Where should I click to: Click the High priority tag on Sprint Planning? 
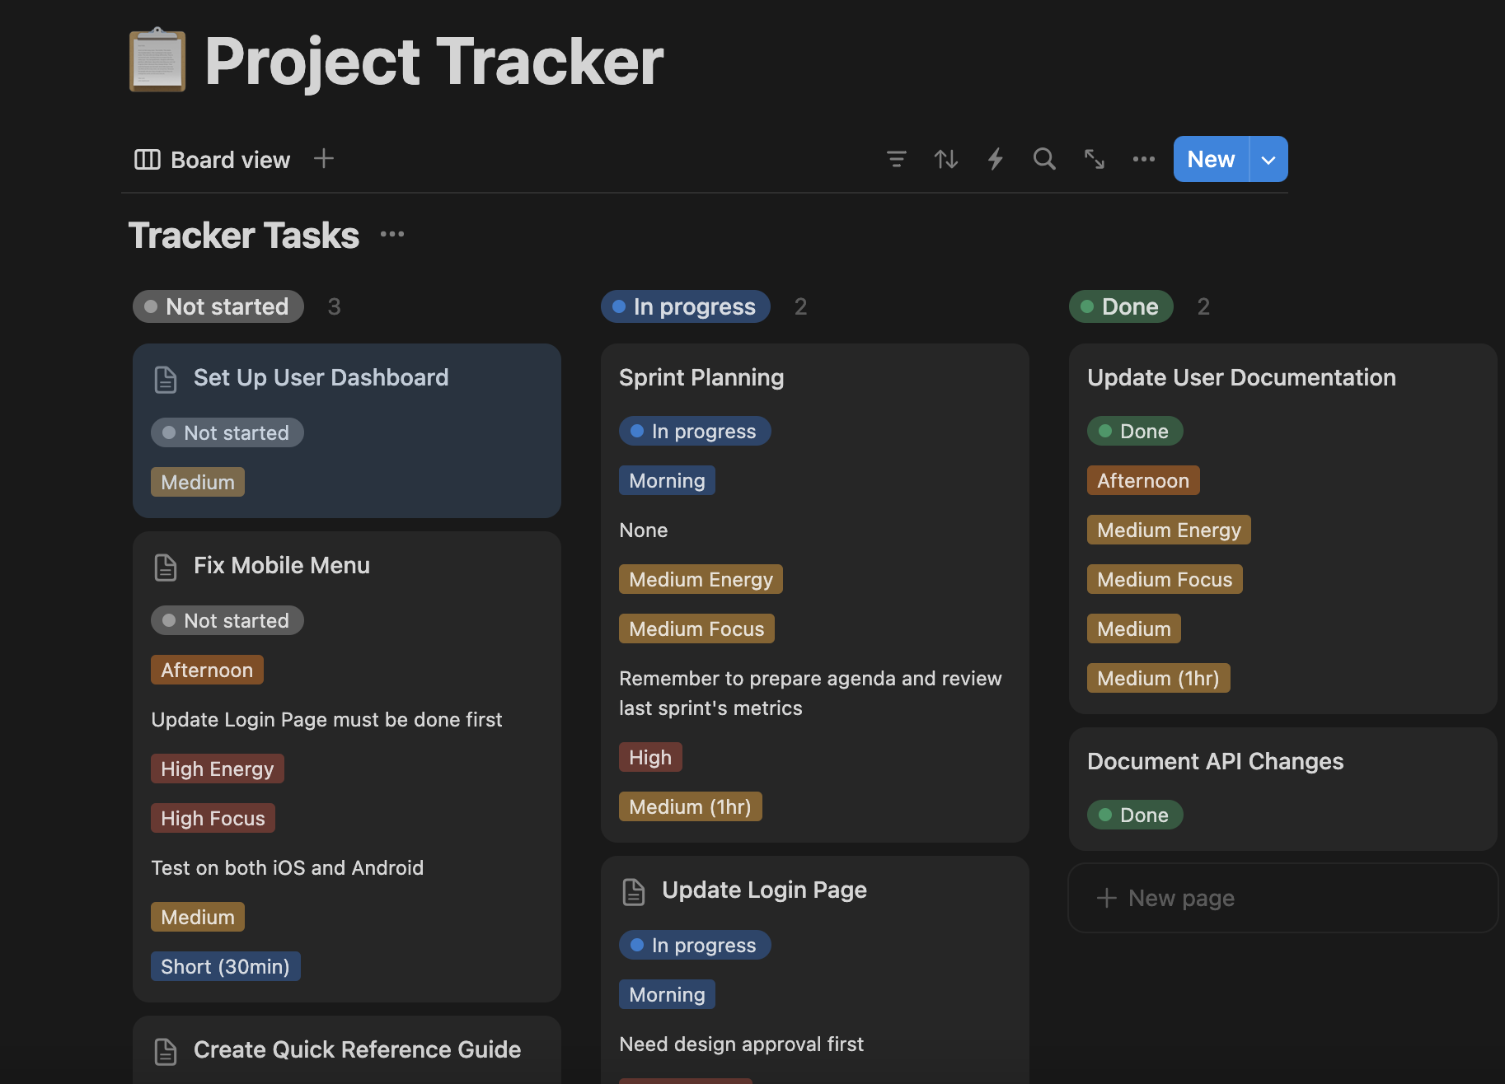pyautogui.click(x=650, y=757)
